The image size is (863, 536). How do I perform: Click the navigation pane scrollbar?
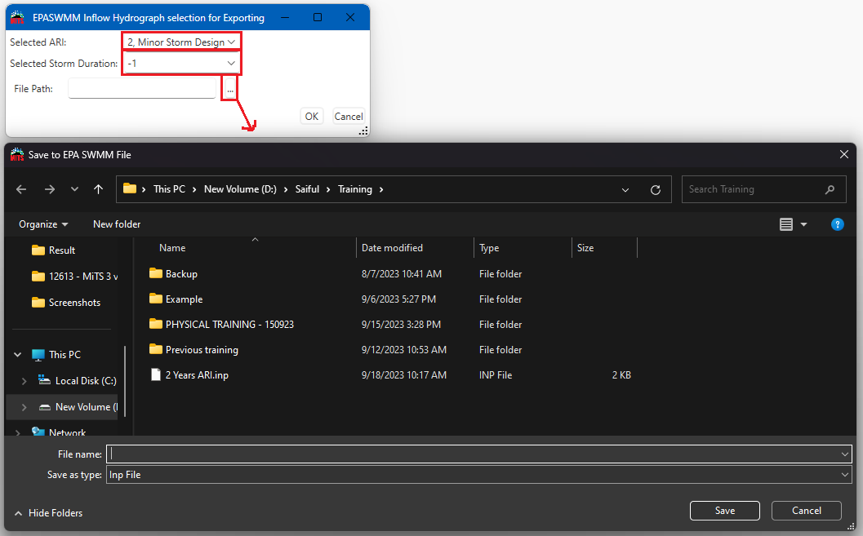pyautogui.click(x=125, y=381)
